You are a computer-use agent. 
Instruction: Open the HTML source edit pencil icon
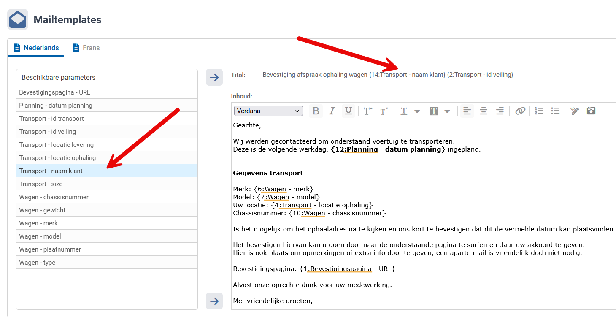coord(575,111)
